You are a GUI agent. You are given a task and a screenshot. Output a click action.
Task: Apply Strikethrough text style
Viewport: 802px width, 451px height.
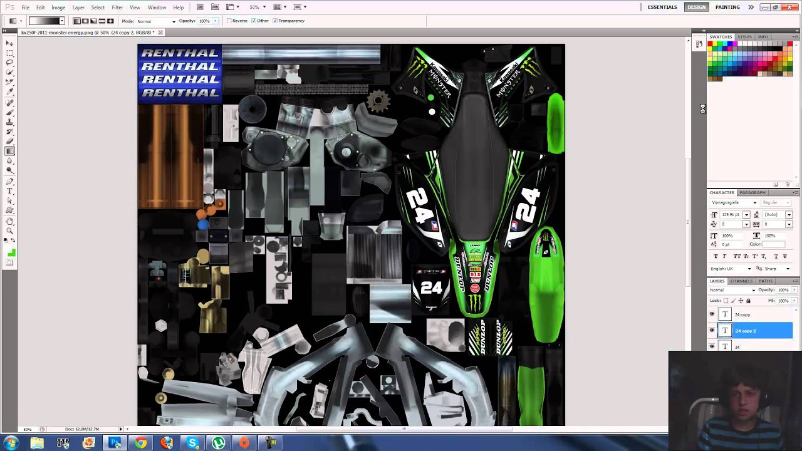point(785,256)
